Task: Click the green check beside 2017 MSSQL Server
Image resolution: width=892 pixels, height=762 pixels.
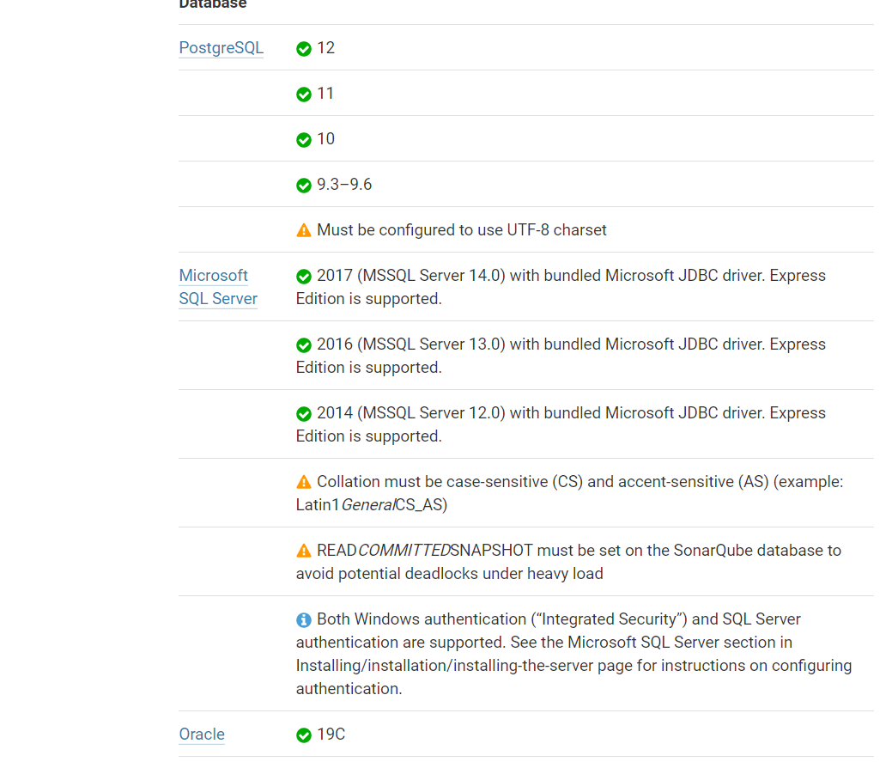Action: pos(304,277)
